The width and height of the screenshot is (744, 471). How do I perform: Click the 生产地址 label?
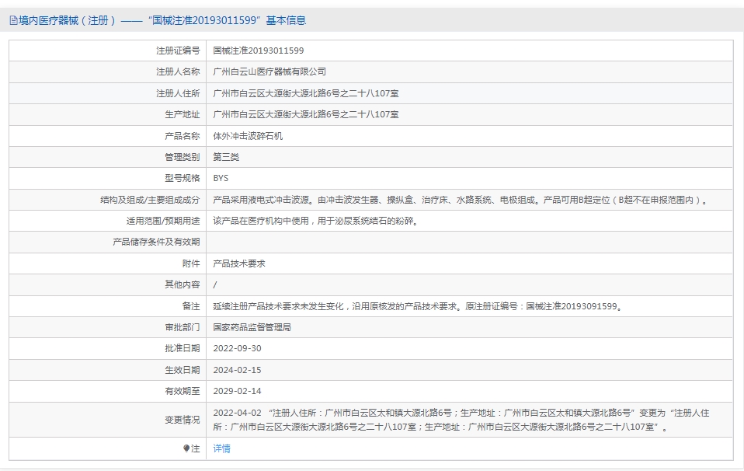tap(183, 114)
